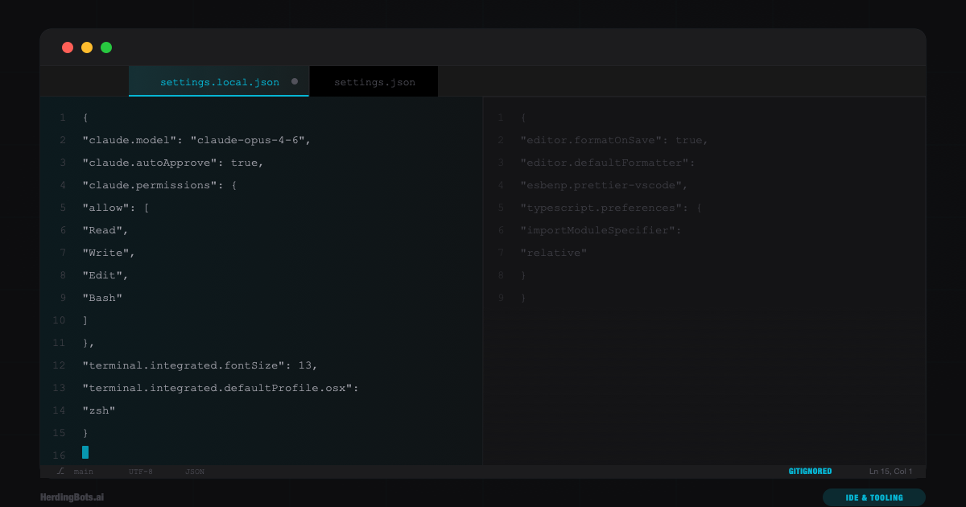Viewport: 966px width, 507px height.
Task: Click the blue text cursor block on line 16
Action: pos(85,452)
